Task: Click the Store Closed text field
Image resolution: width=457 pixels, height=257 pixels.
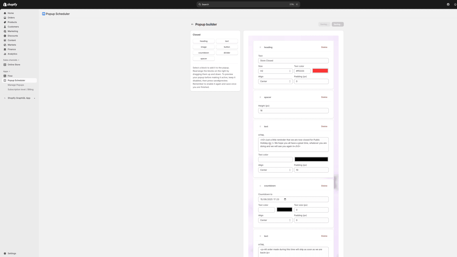Action: point(293,61)
